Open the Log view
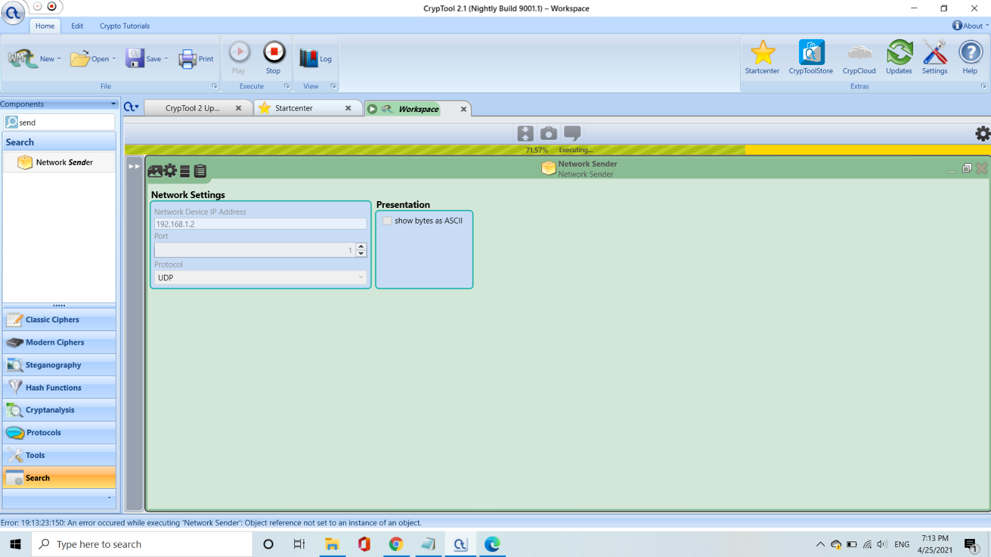This screenshot has height=557, width=991. (316, 59)
